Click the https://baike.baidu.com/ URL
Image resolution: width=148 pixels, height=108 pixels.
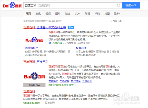(61, 85)
